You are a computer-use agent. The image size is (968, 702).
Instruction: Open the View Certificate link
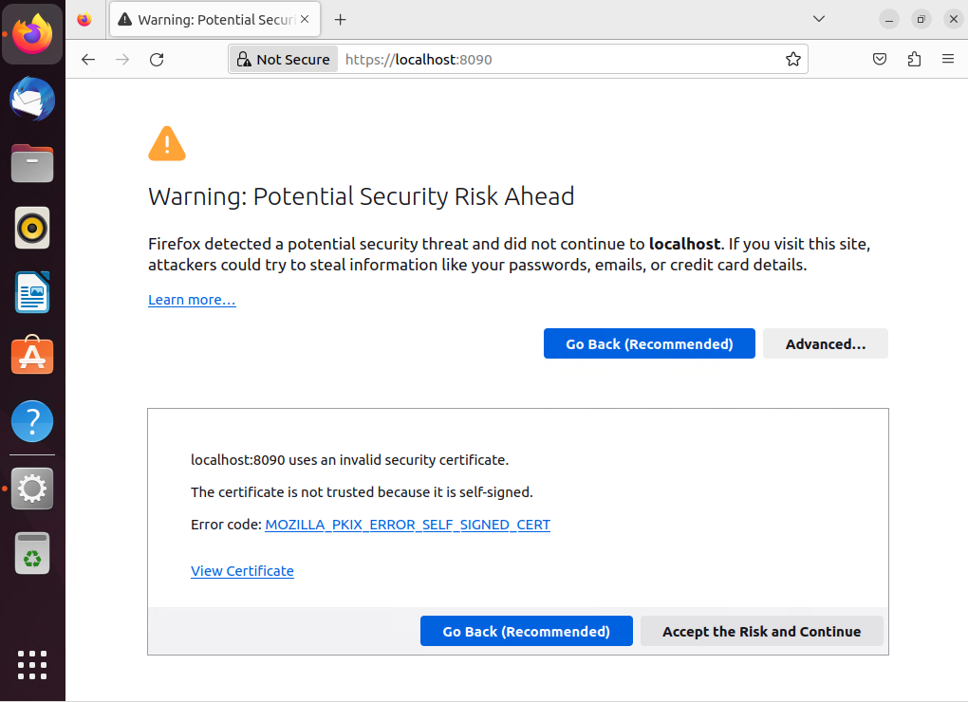click(242, 571)
